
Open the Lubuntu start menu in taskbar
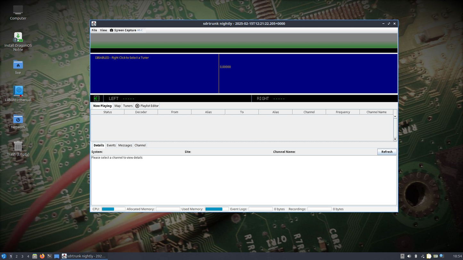click(x=4, y=256)
